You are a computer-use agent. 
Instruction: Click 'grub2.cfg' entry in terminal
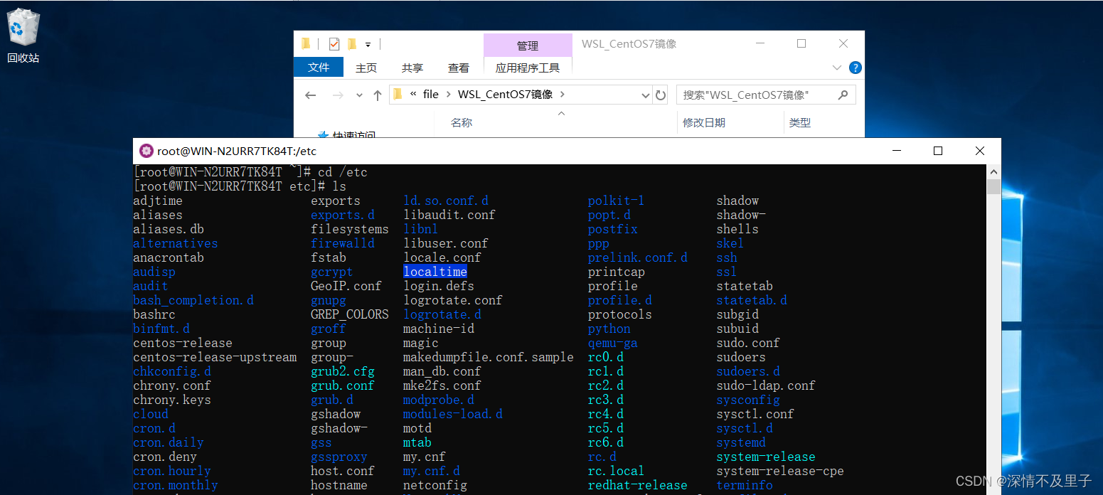click(x=343, y=371)
